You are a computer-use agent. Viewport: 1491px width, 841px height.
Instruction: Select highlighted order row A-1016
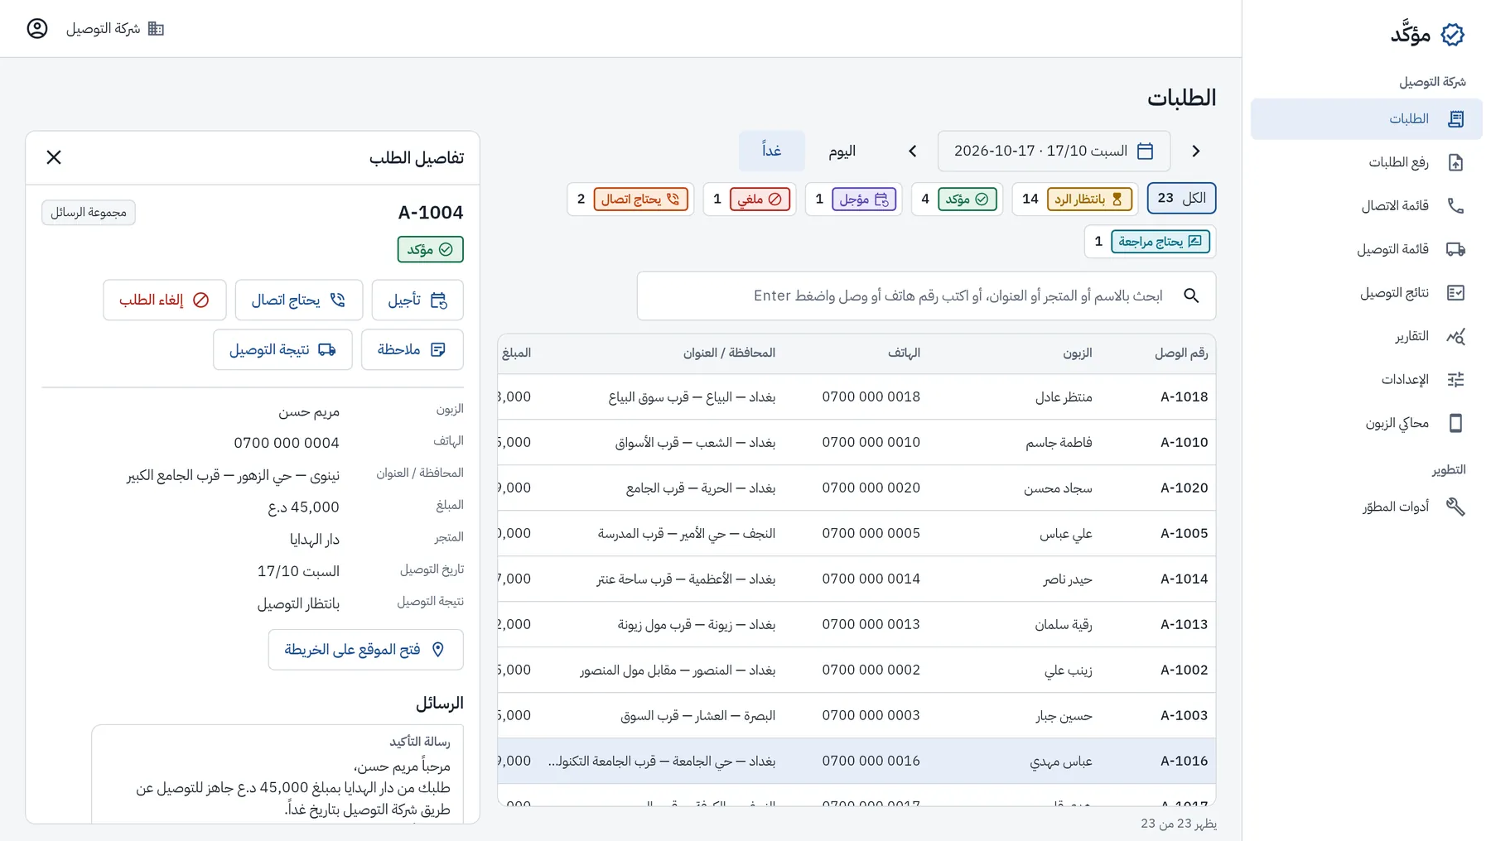pyautogui.click(x=856, y=761)
